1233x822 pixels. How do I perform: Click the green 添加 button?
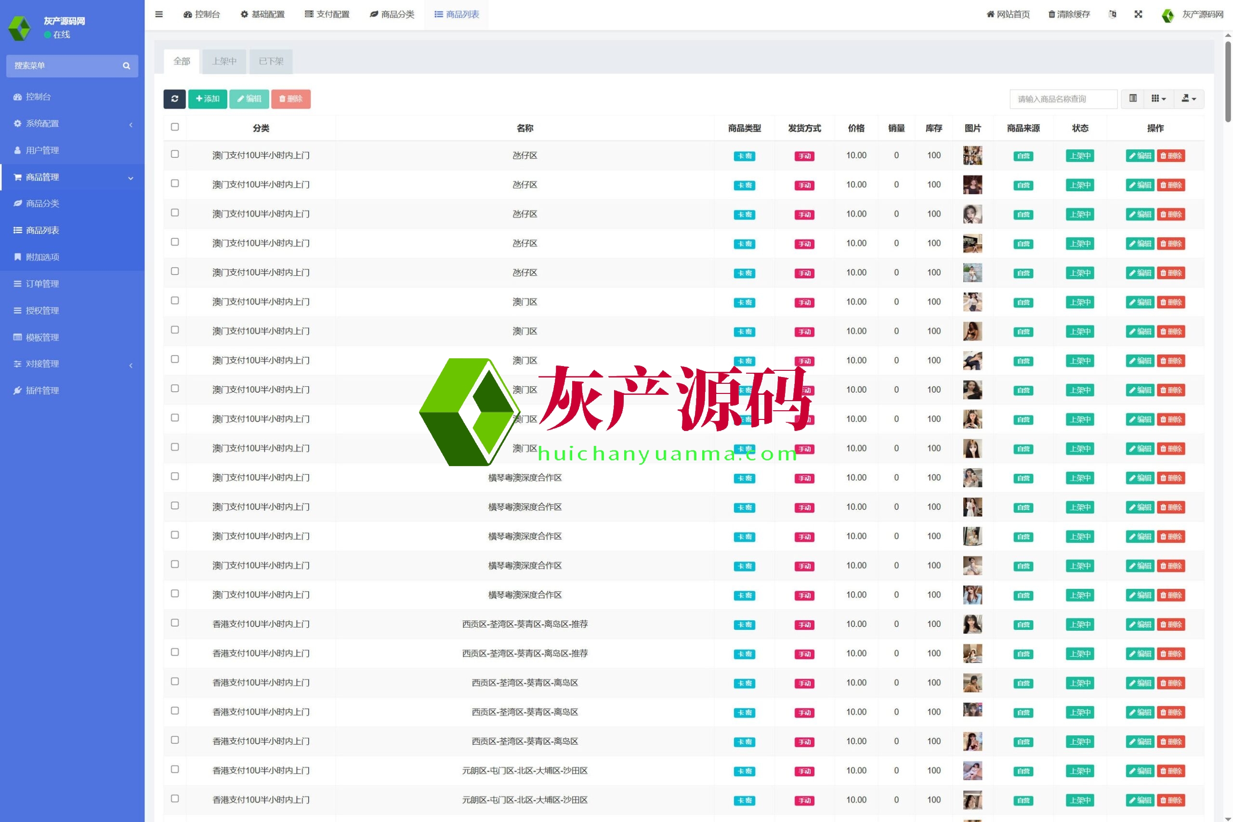click(208, 99)
